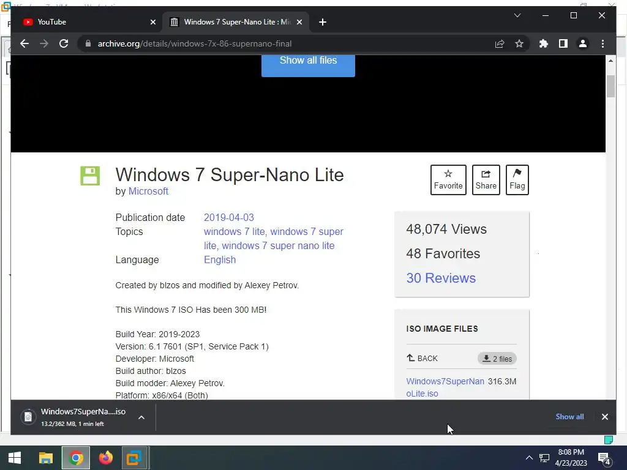The image size is (627, 470).
Task: Open the windows 7 lite topic link
Action: tap(235, 232)
